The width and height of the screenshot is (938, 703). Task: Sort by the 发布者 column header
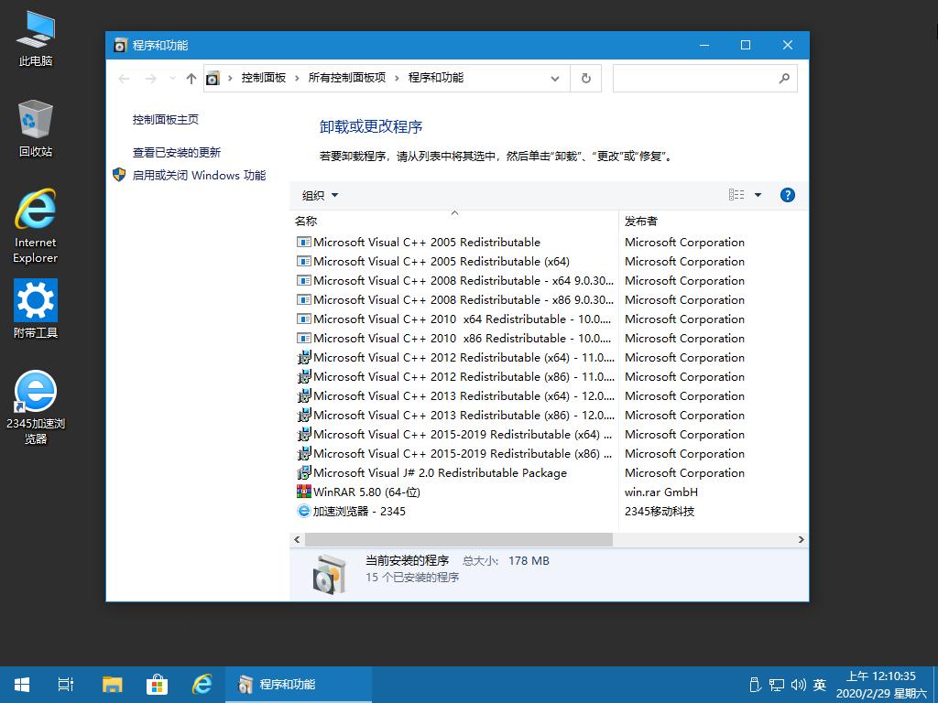click(713, 221)
